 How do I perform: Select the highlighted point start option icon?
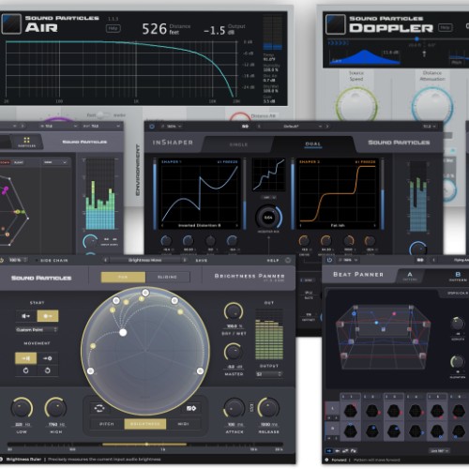[48, 316]
